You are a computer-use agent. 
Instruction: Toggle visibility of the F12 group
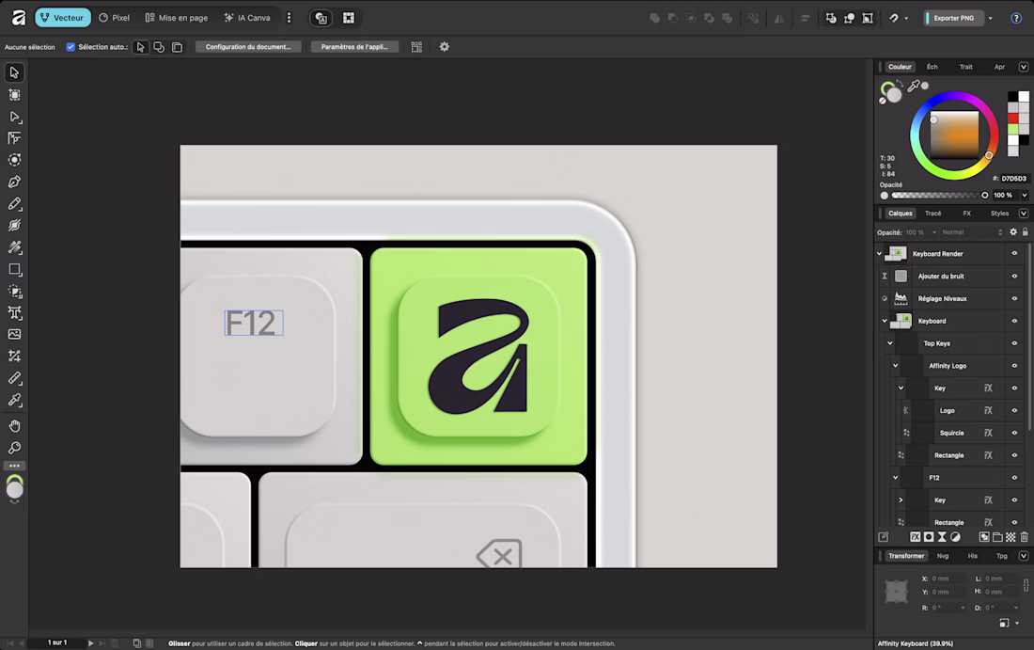pos(1014,478)
